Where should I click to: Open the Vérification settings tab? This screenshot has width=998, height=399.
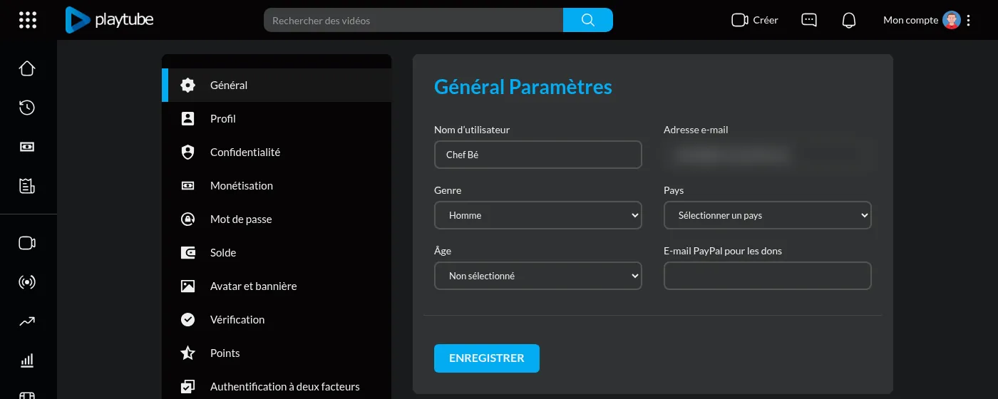[x=277, y=319]
